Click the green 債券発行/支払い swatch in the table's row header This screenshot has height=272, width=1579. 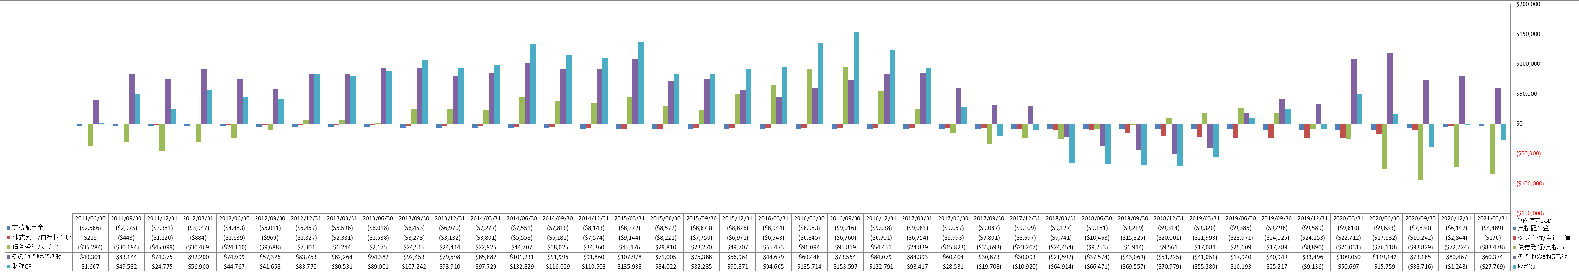point(9,247)
